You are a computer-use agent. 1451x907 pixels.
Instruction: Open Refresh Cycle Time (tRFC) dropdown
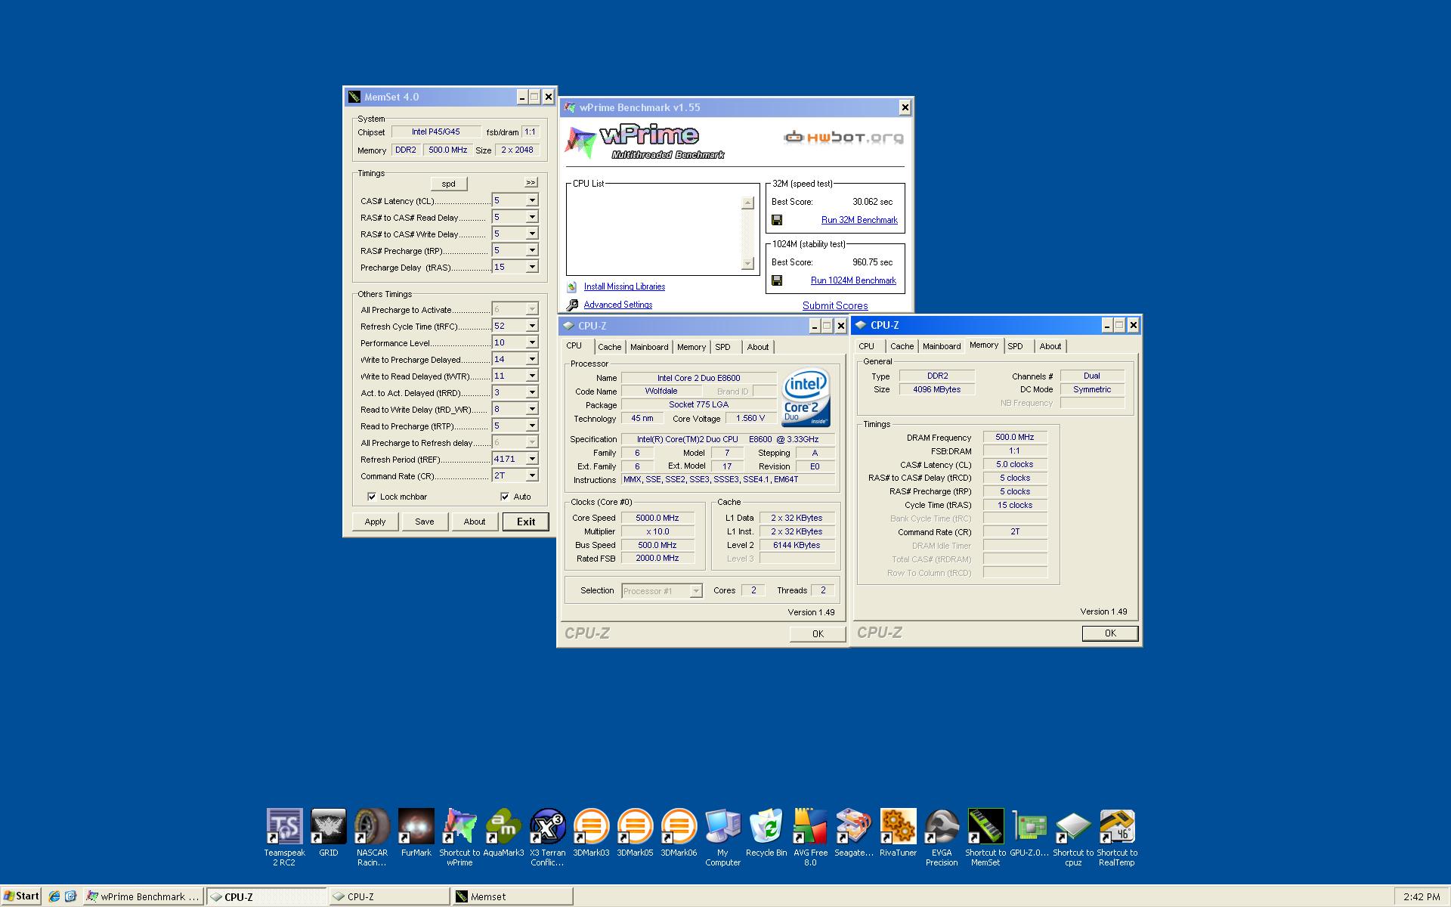tap(532, 326)
